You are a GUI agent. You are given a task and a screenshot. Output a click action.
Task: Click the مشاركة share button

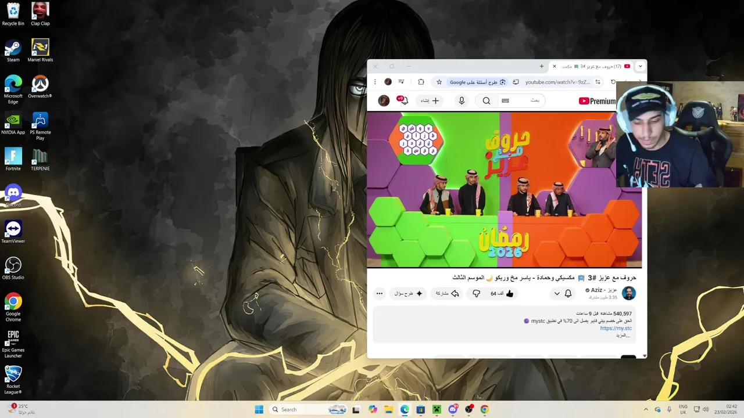point(447,294)
